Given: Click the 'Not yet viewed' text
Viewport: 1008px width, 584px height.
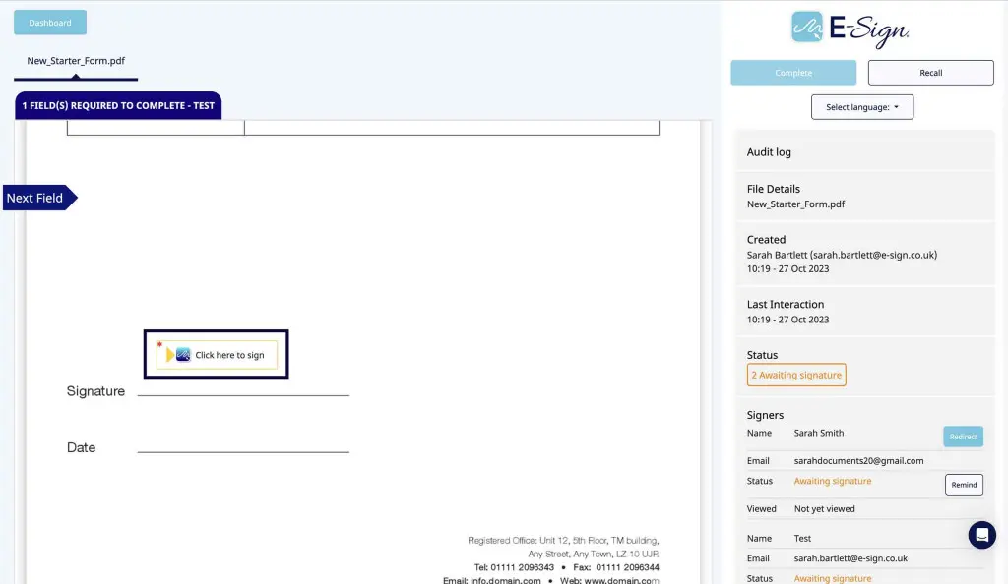Looking at the screenshot, I should (x=824, y=509).
